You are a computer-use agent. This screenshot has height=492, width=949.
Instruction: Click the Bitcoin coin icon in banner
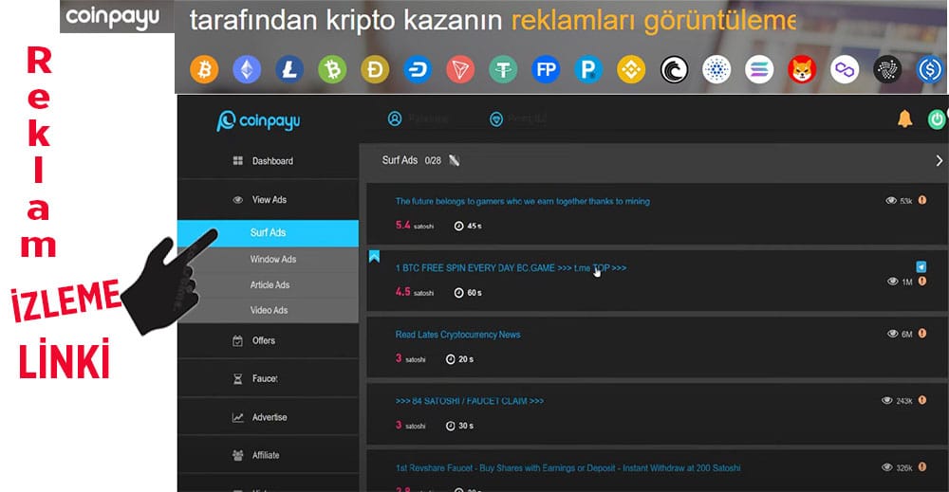(204, 70)
